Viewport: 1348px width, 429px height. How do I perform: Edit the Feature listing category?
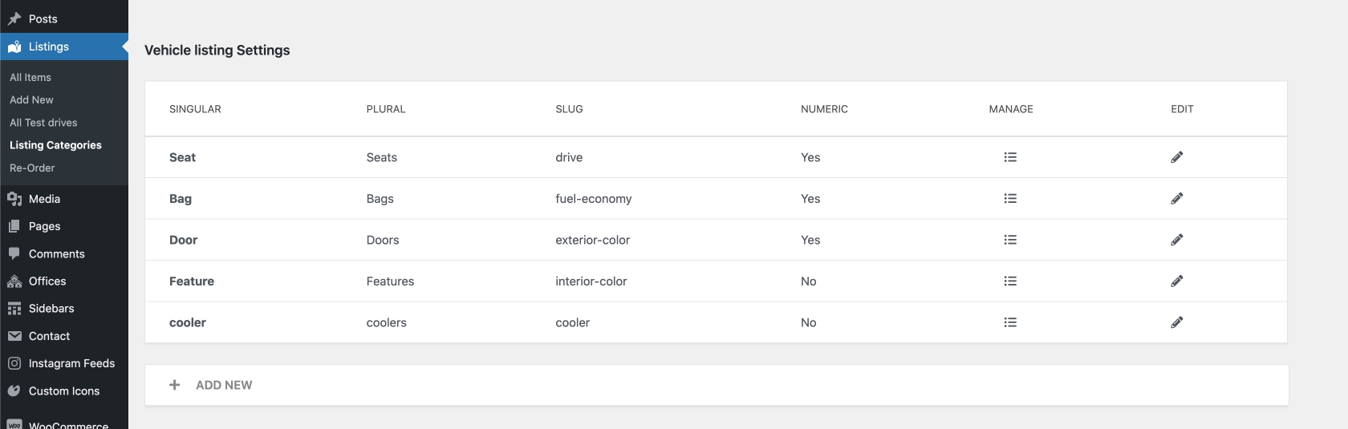1176,281
